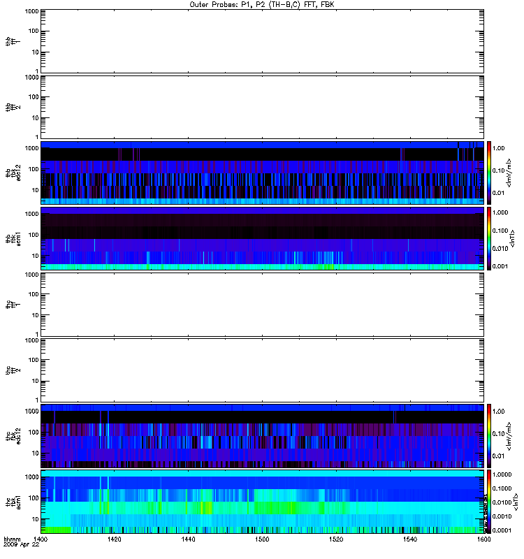Click the empty thb fff 2 panel
This screenshot has height=559, width=524.
tap(262, 107)
